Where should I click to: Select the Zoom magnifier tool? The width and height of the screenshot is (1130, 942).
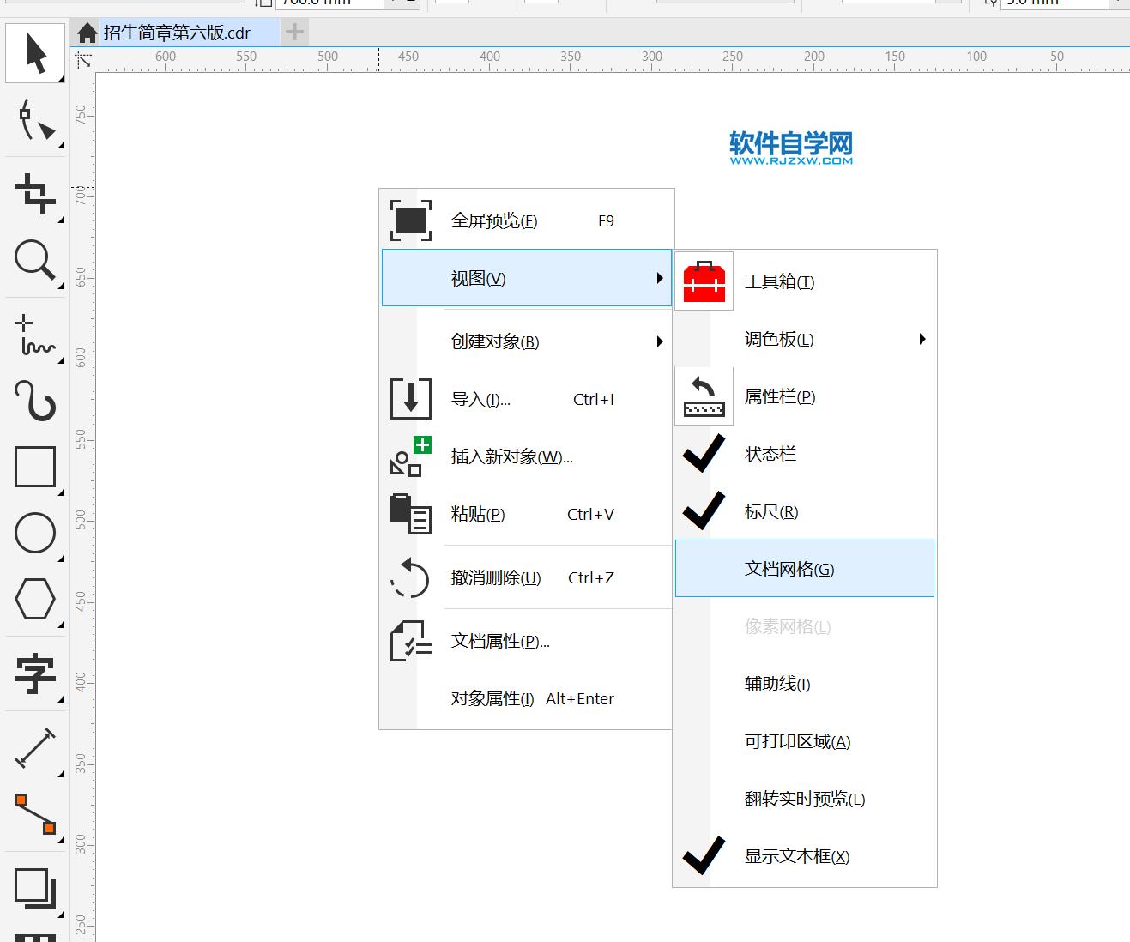pos(35,260)
